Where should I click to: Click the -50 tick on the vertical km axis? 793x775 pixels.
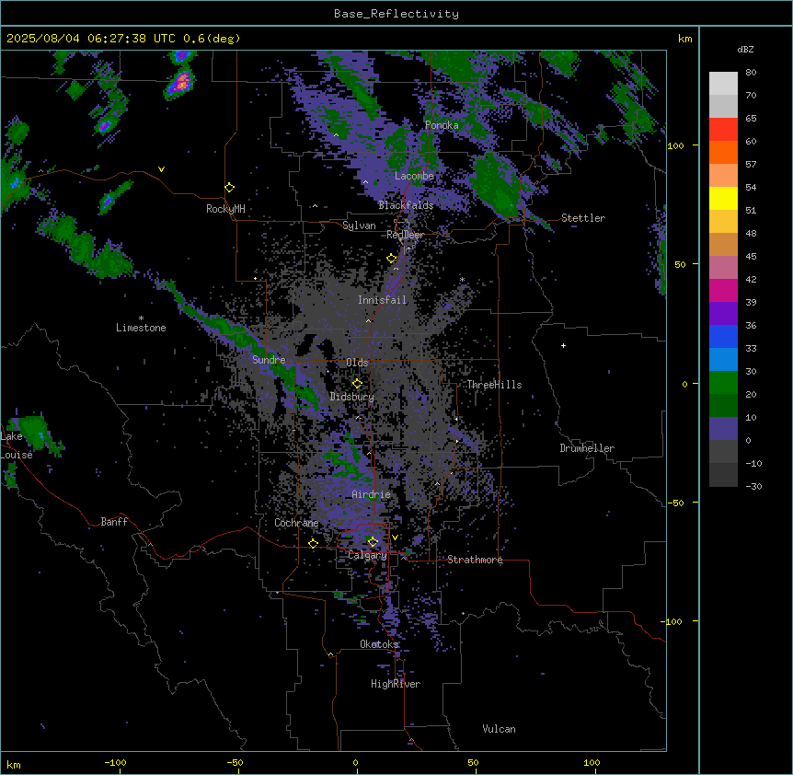pos(675,503)
